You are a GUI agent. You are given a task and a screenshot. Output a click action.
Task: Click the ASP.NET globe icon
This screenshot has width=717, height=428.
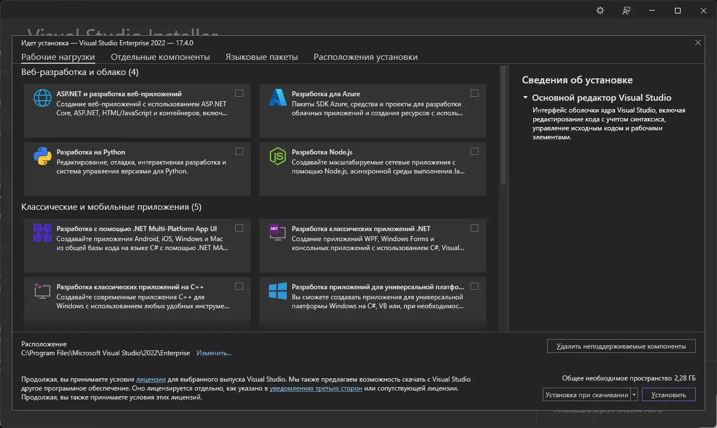click(43, 98)
